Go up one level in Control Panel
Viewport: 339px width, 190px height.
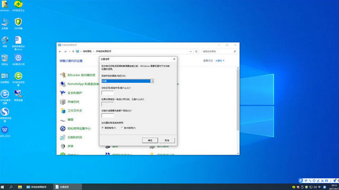[x=73, y=52]
